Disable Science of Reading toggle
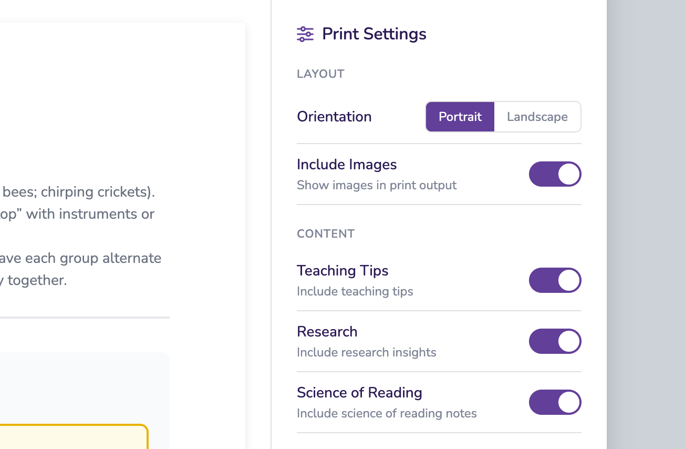685x449 pixels. pos(555,402)
